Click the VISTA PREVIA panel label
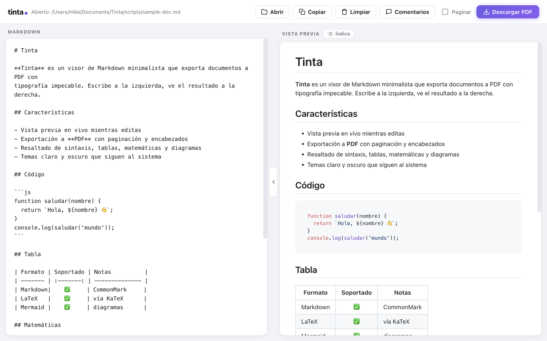 pyautogui.click(x=301, y=34)
